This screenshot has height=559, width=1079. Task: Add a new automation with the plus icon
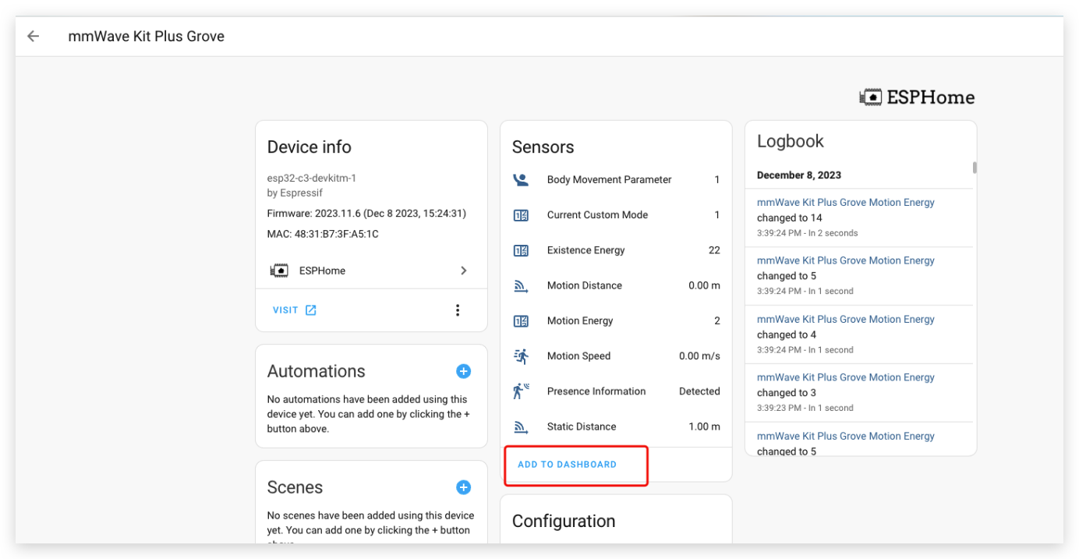pyautogui.click(x=464, y=371)
